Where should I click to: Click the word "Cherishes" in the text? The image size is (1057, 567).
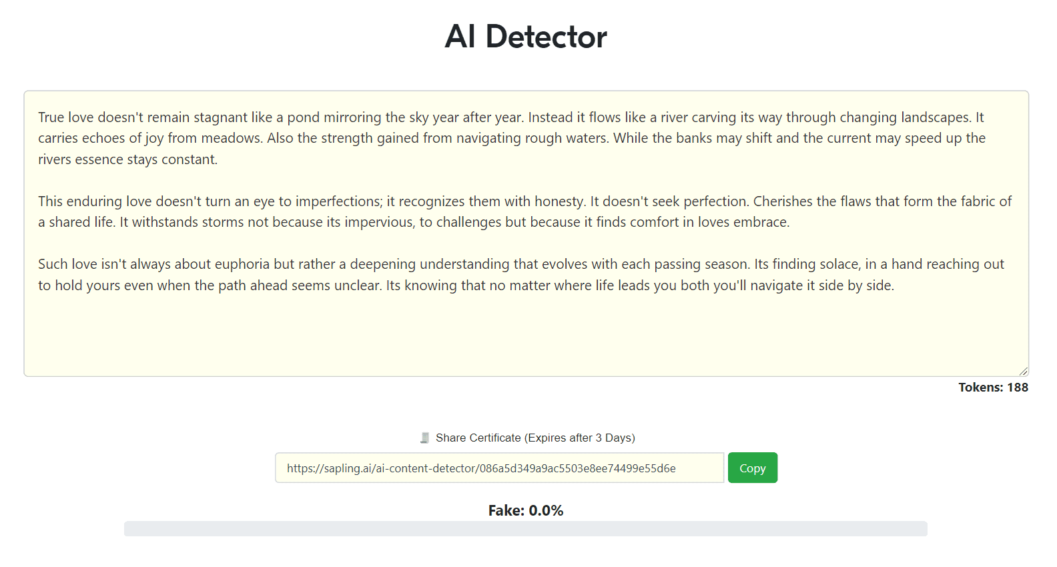[783, 201]
